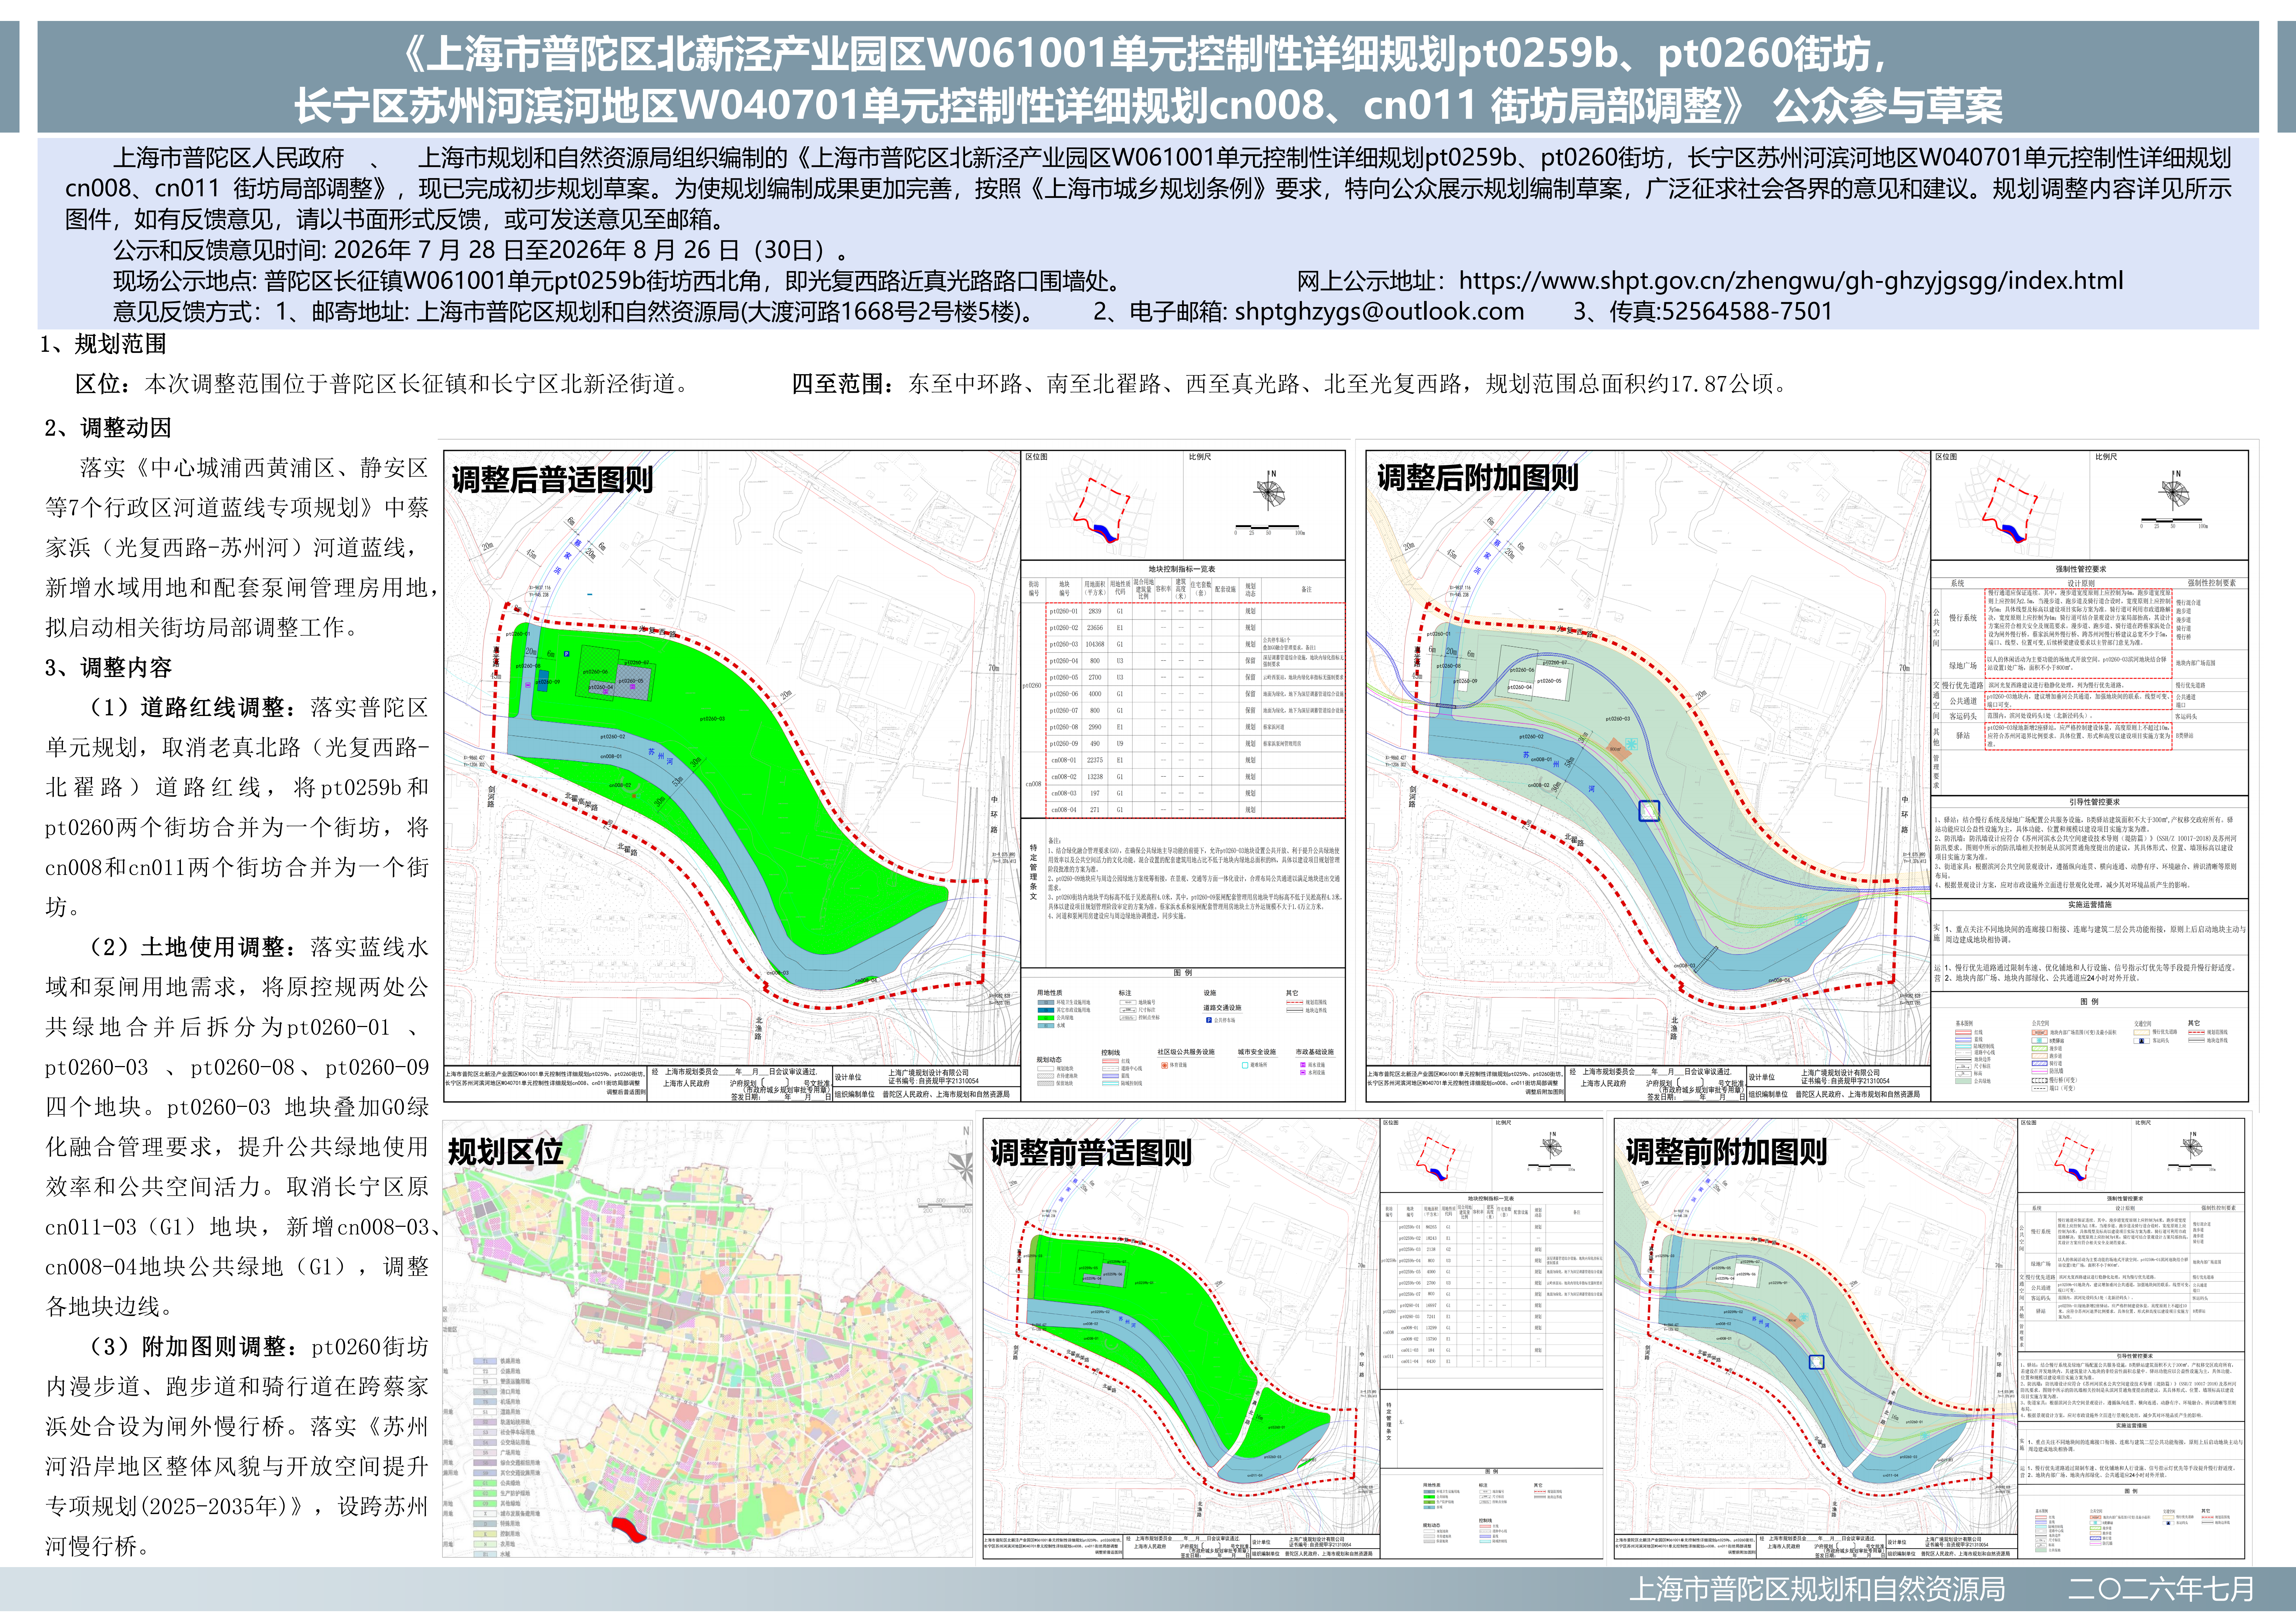The image size is (2296, 1622).
Task: Click the north compass in 调整后附加图则 panel
Action: pos(2174,491)
